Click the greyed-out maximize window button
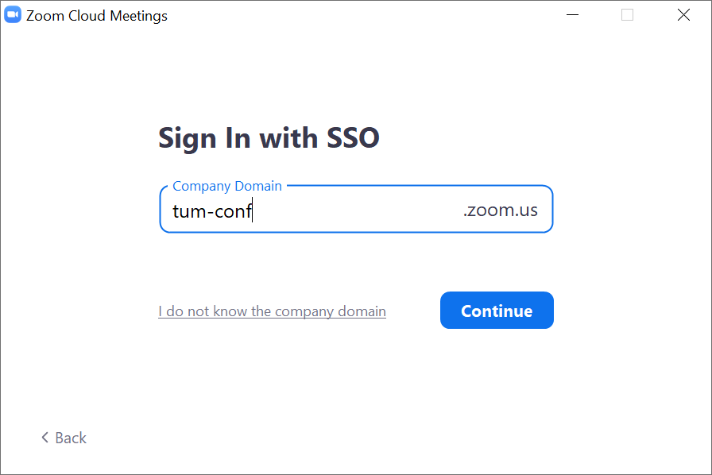Screen dimensions: 712x475 tap(627, 15)
